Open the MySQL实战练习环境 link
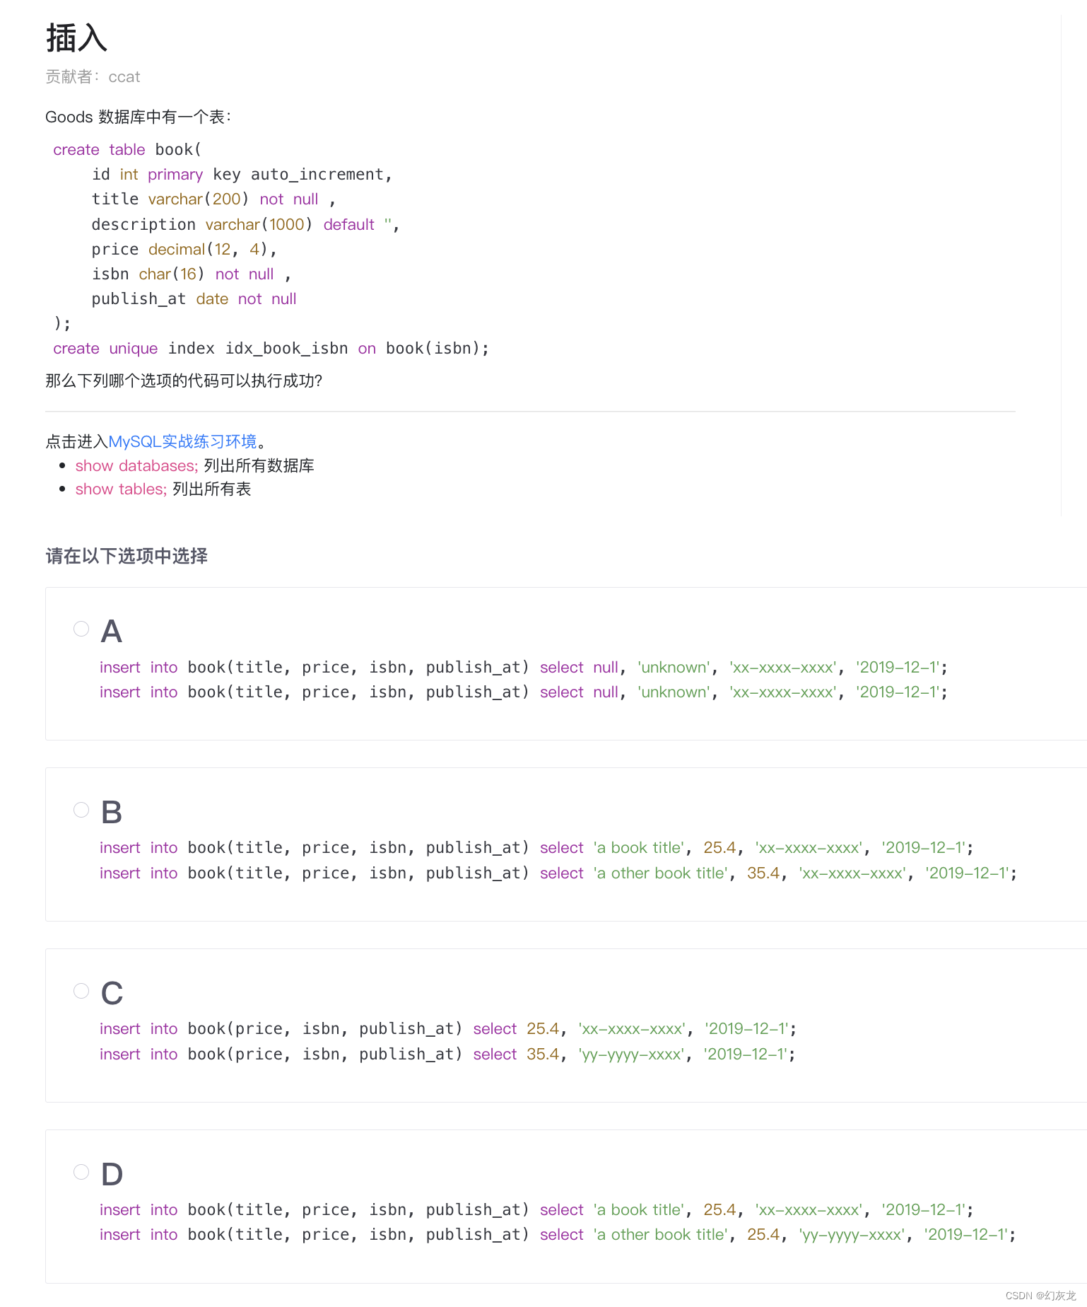This screenshot has height=1307, width=1087. point(182,441)
